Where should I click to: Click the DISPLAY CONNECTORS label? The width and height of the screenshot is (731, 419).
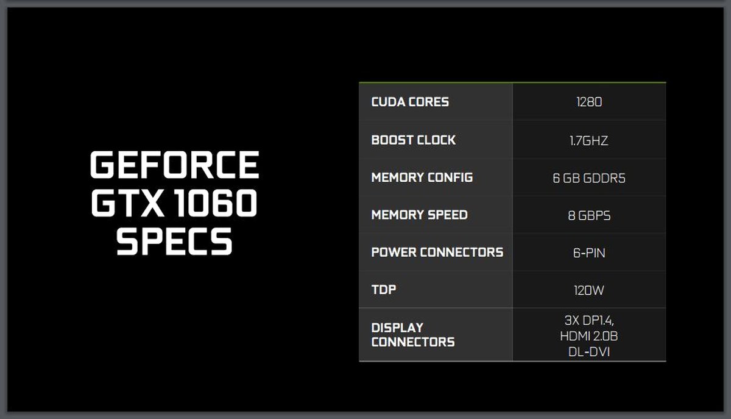point(413,335)
